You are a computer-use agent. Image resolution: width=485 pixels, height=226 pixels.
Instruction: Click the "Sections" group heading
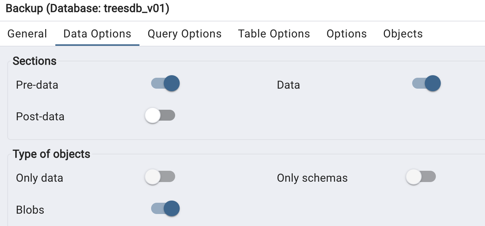(35, 61)
